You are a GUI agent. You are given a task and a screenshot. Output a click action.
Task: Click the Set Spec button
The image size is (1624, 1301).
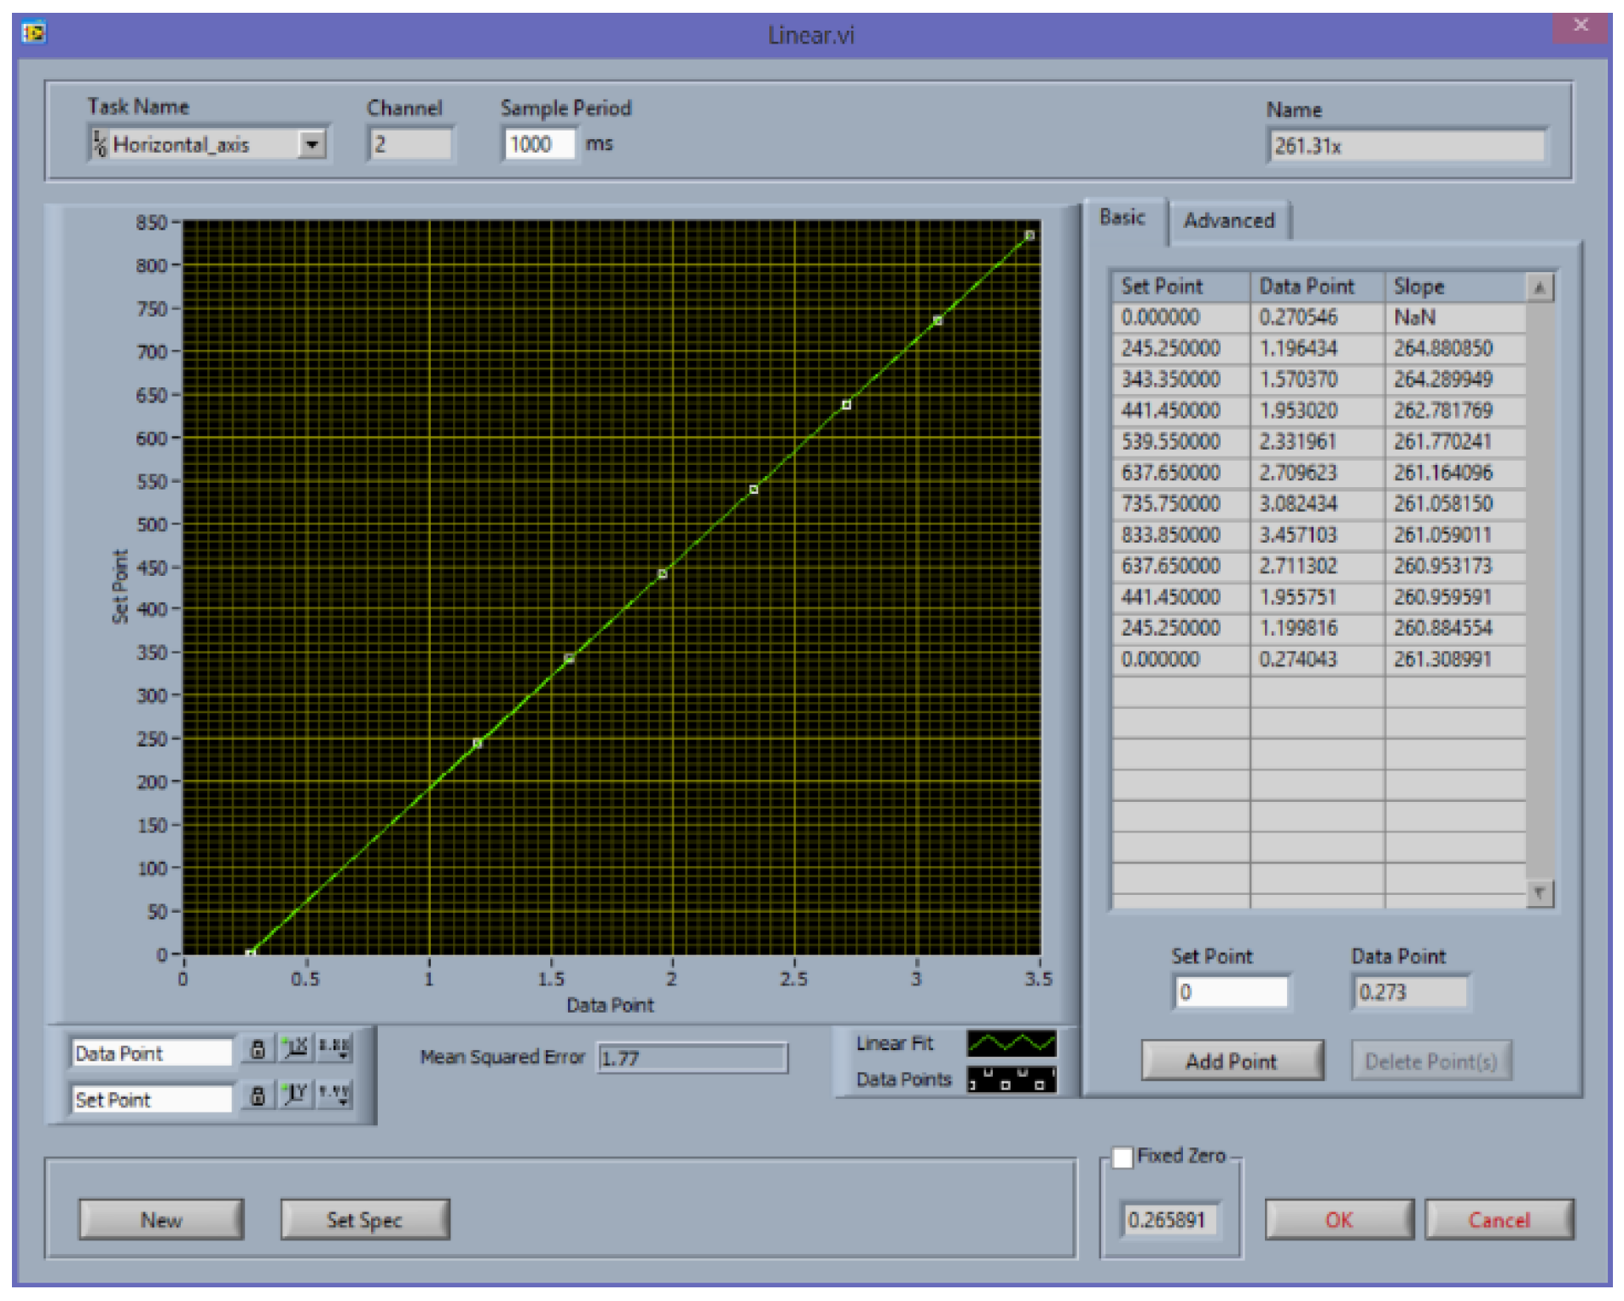coord(364,1220)
